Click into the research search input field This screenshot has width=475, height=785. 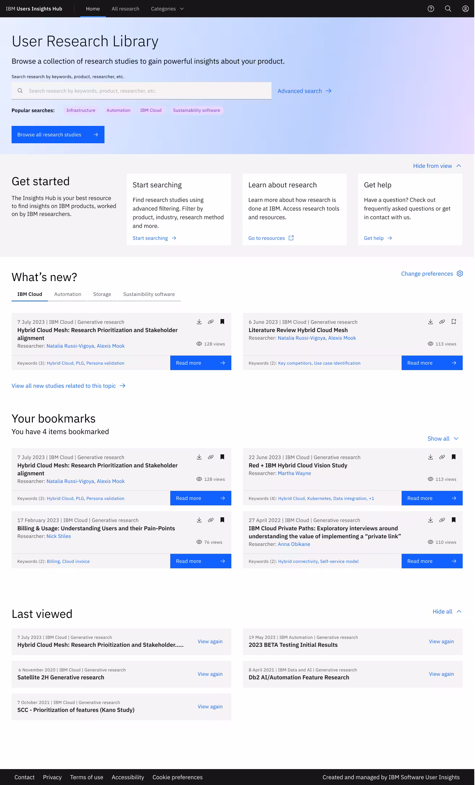click(145, 91)
